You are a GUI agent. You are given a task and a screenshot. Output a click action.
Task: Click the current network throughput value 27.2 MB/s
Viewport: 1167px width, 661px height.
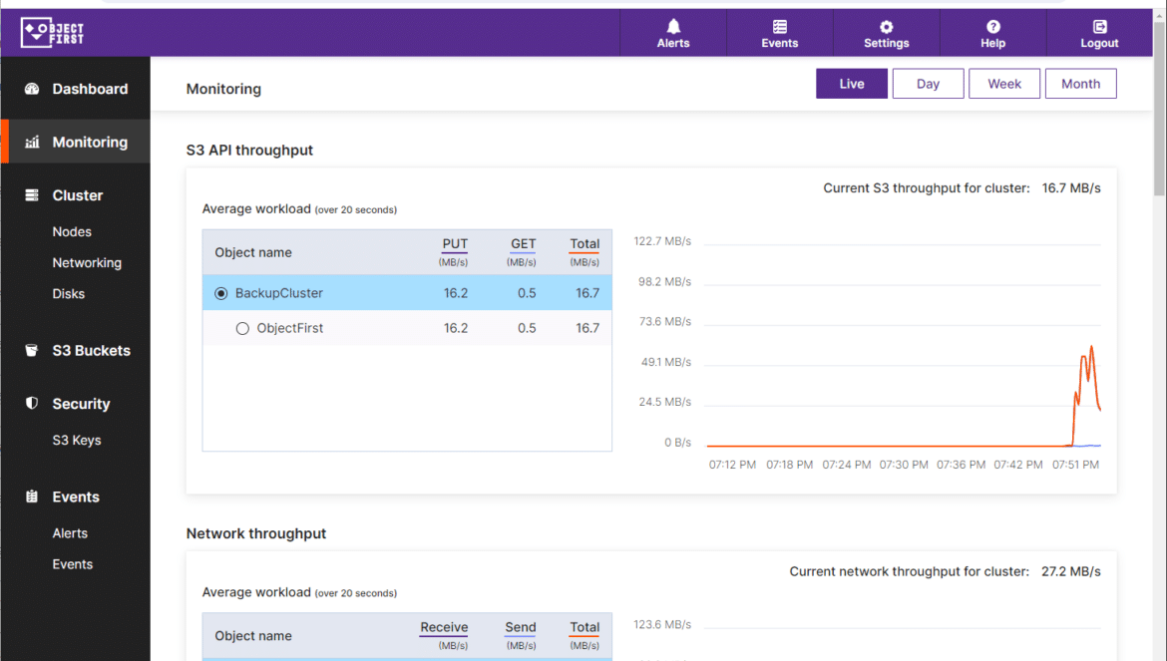pos(1071,572)
